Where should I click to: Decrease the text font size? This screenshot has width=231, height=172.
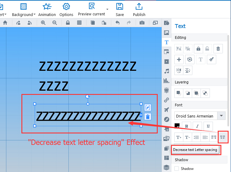tap(188, 137)
